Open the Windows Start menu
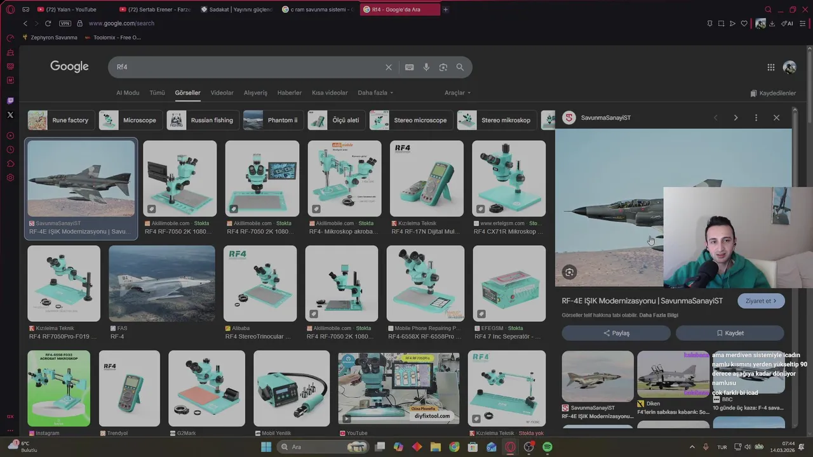Screen dimensions: 813x457 point(265,447)
